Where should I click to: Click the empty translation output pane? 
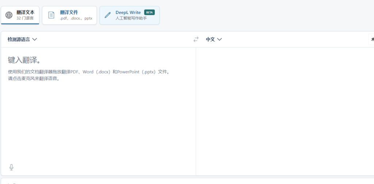(x=285, y=110)
